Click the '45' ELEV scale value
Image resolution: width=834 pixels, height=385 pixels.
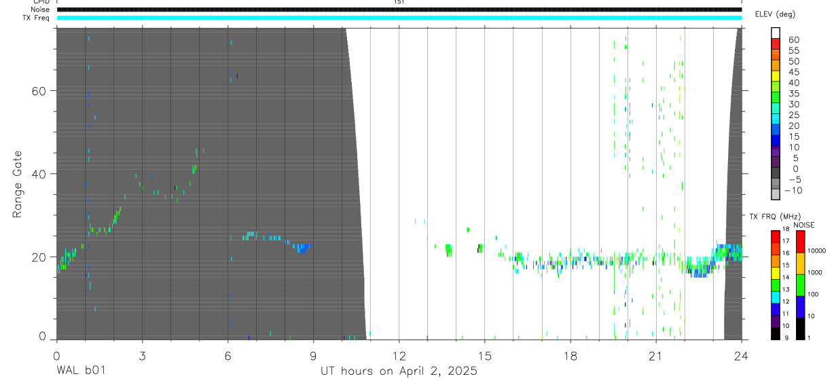(794, 72)
